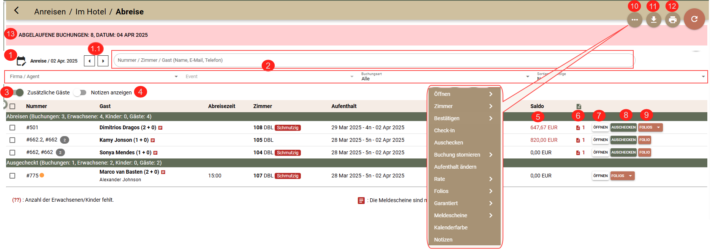Viewport: 710px width, 251px height.
Task: Click the document icon in Sonya Mendes row
Action: (578, 153)
